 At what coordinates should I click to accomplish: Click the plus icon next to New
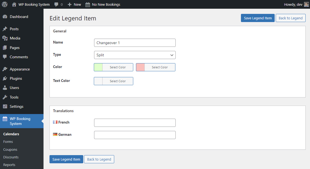pos(69,4)
